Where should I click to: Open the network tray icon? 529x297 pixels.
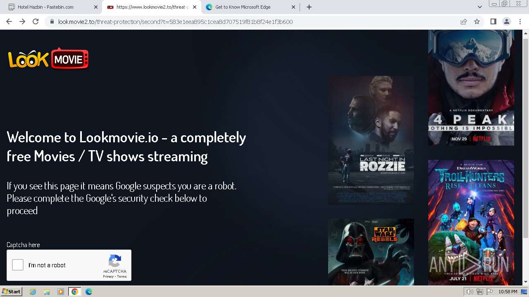pyautogui.click(x=479, y=292)
